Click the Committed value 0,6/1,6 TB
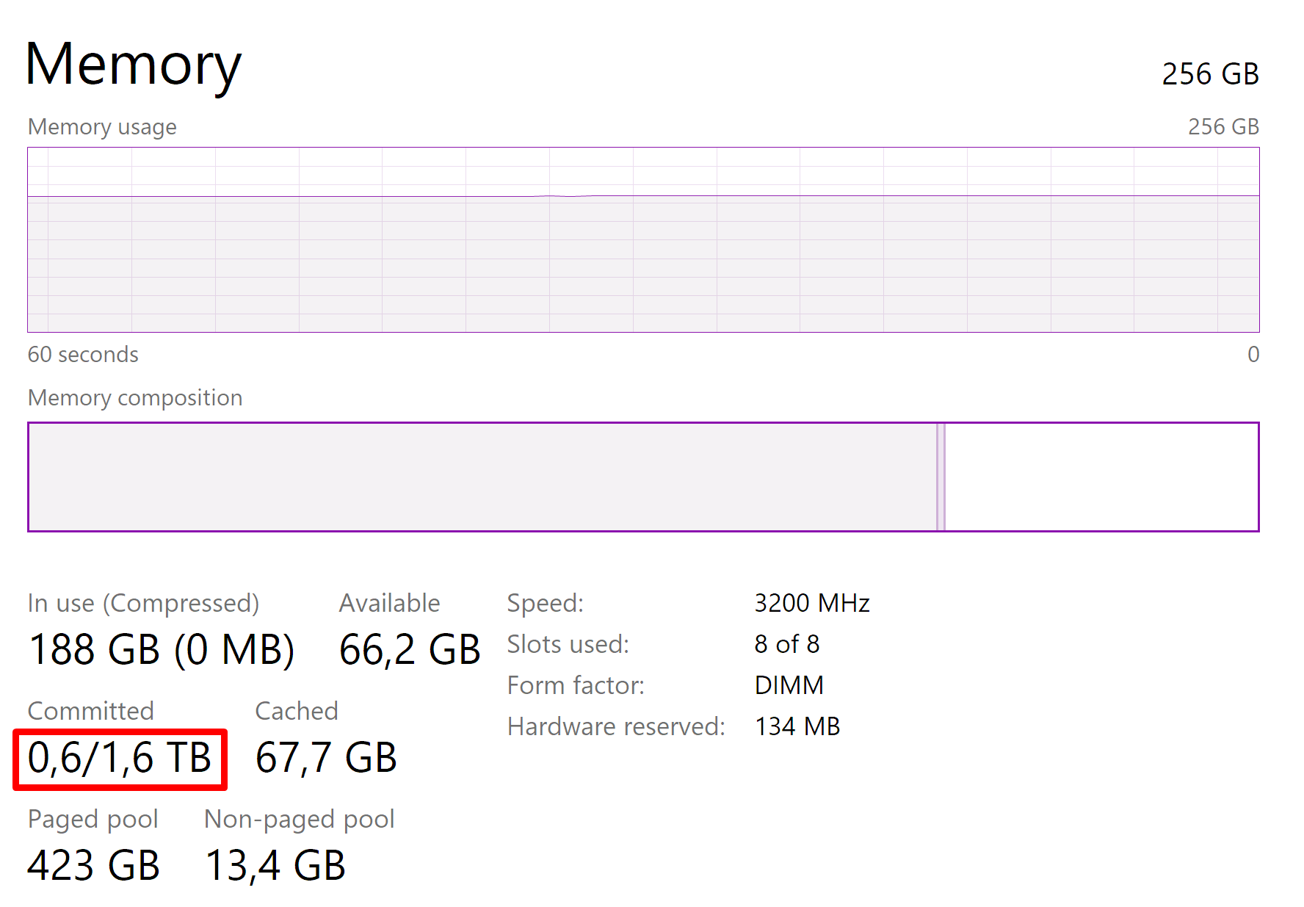 [x=120, y=758]
